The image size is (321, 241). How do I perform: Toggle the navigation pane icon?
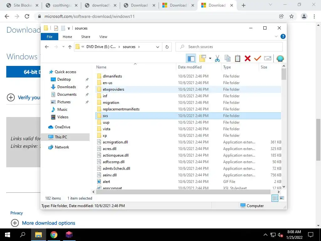[191, 59]
